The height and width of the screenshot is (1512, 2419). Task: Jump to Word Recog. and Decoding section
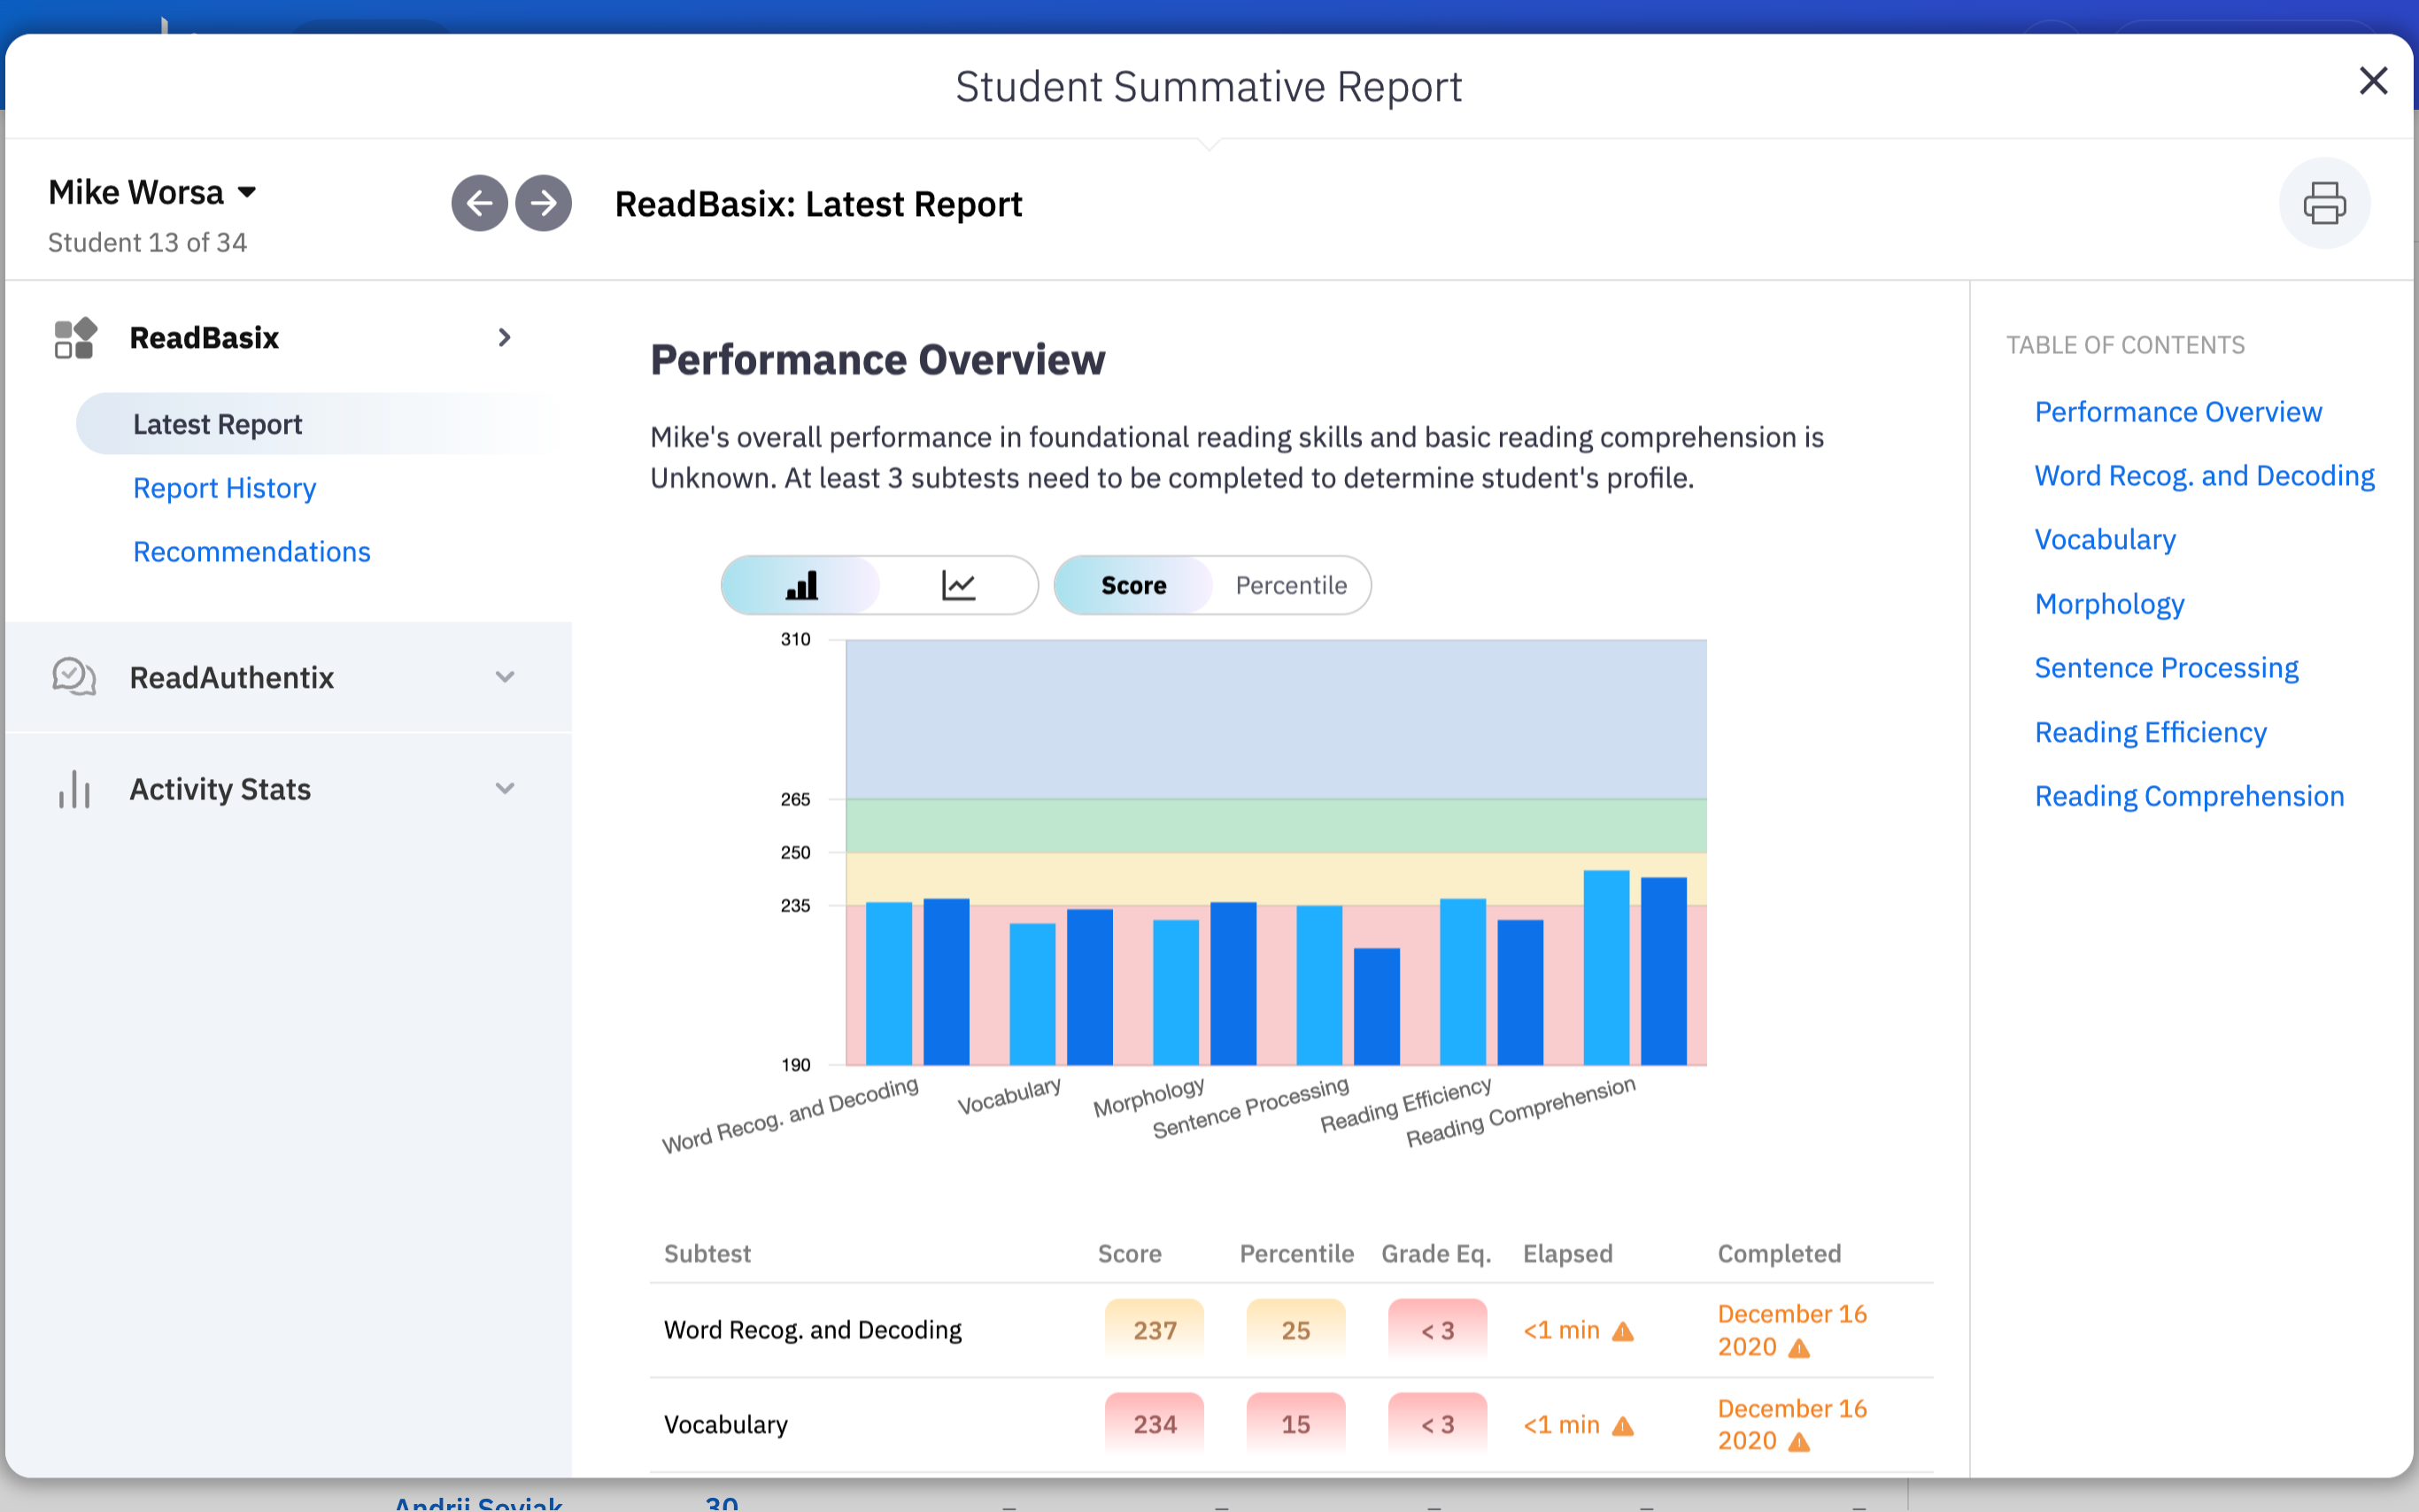click(x=2204, y=476)
